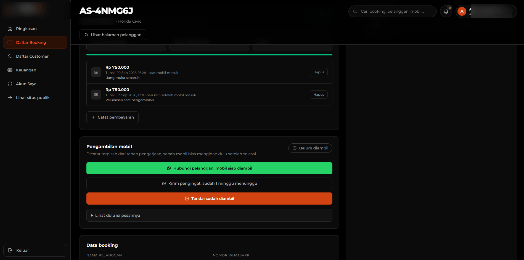
Task: Click the search magnifier icon in the top bar
Action: coord(355,11)
